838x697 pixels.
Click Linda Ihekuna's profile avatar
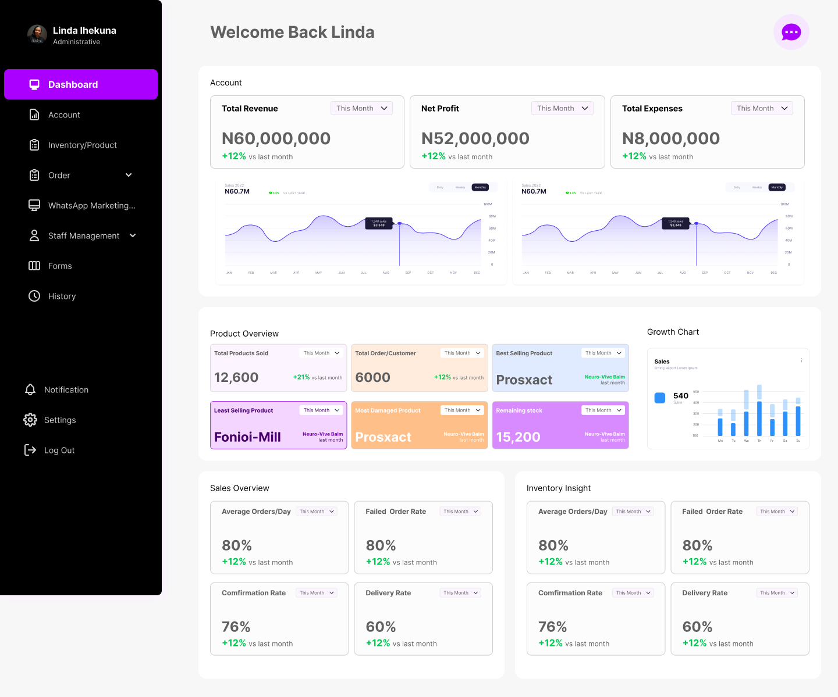37,34
